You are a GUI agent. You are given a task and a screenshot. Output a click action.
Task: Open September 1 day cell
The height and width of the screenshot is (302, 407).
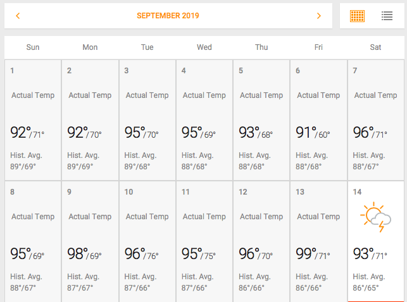[33, 120]
